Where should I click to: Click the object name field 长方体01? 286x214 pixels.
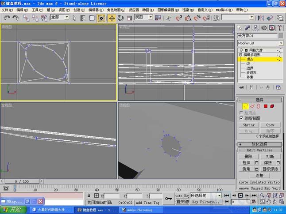click(257, 36)
